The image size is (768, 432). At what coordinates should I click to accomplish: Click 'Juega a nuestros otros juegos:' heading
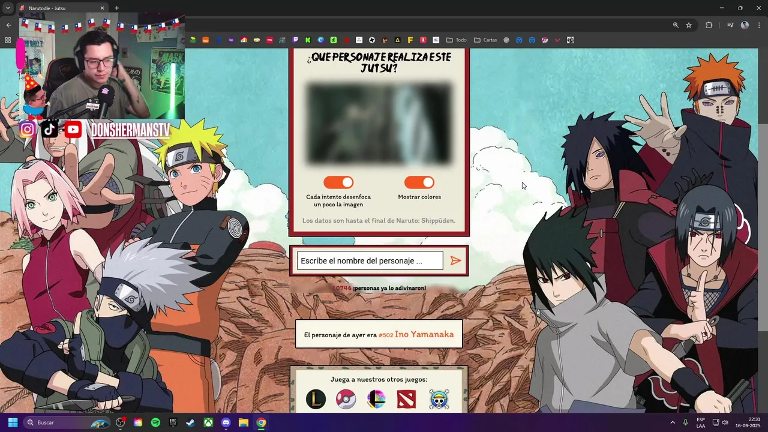click(379, 379)
